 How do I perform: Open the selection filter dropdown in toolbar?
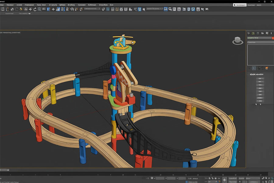click(x=92, y=9)
